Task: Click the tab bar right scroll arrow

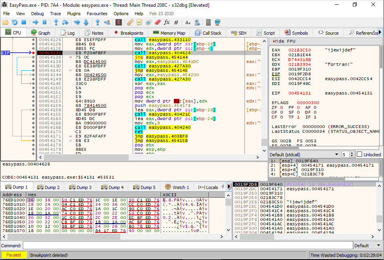Action: pos(380,33)
